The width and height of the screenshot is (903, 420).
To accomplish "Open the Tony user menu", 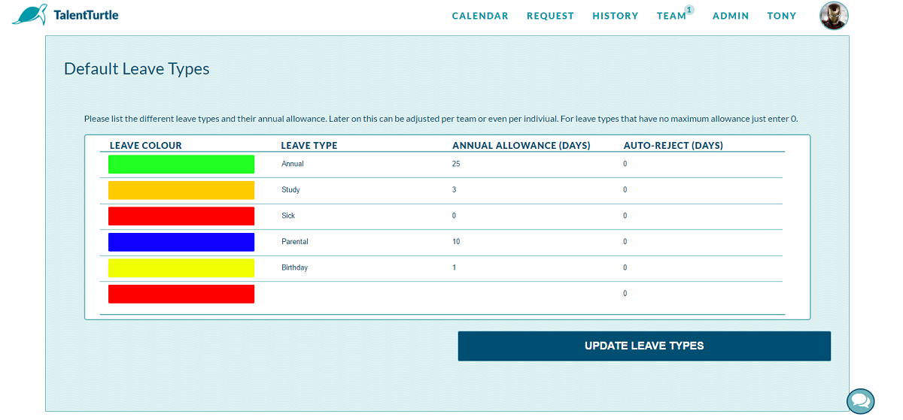I will tap(781, 16).
